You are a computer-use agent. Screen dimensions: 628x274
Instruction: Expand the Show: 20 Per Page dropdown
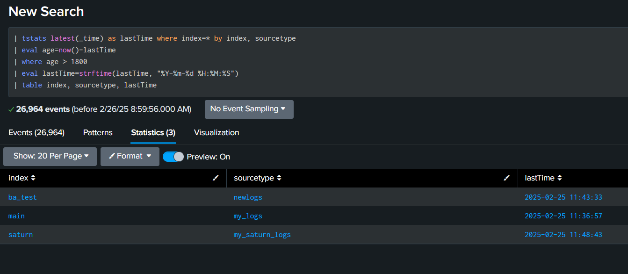[x=50, y=156]
